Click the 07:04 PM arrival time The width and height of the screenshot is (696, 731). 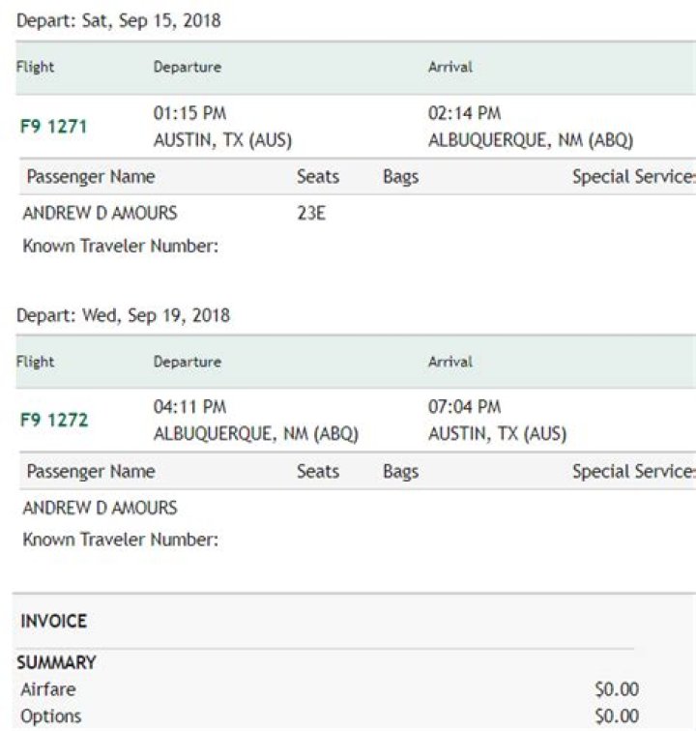(x=464, y=407)
